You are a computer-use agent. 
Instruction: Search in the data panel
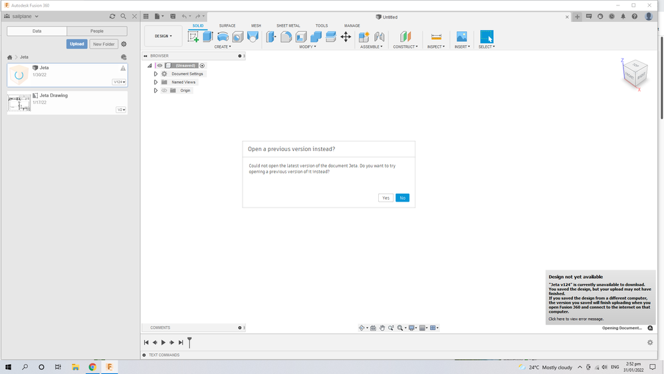click(x=123, y=16)
